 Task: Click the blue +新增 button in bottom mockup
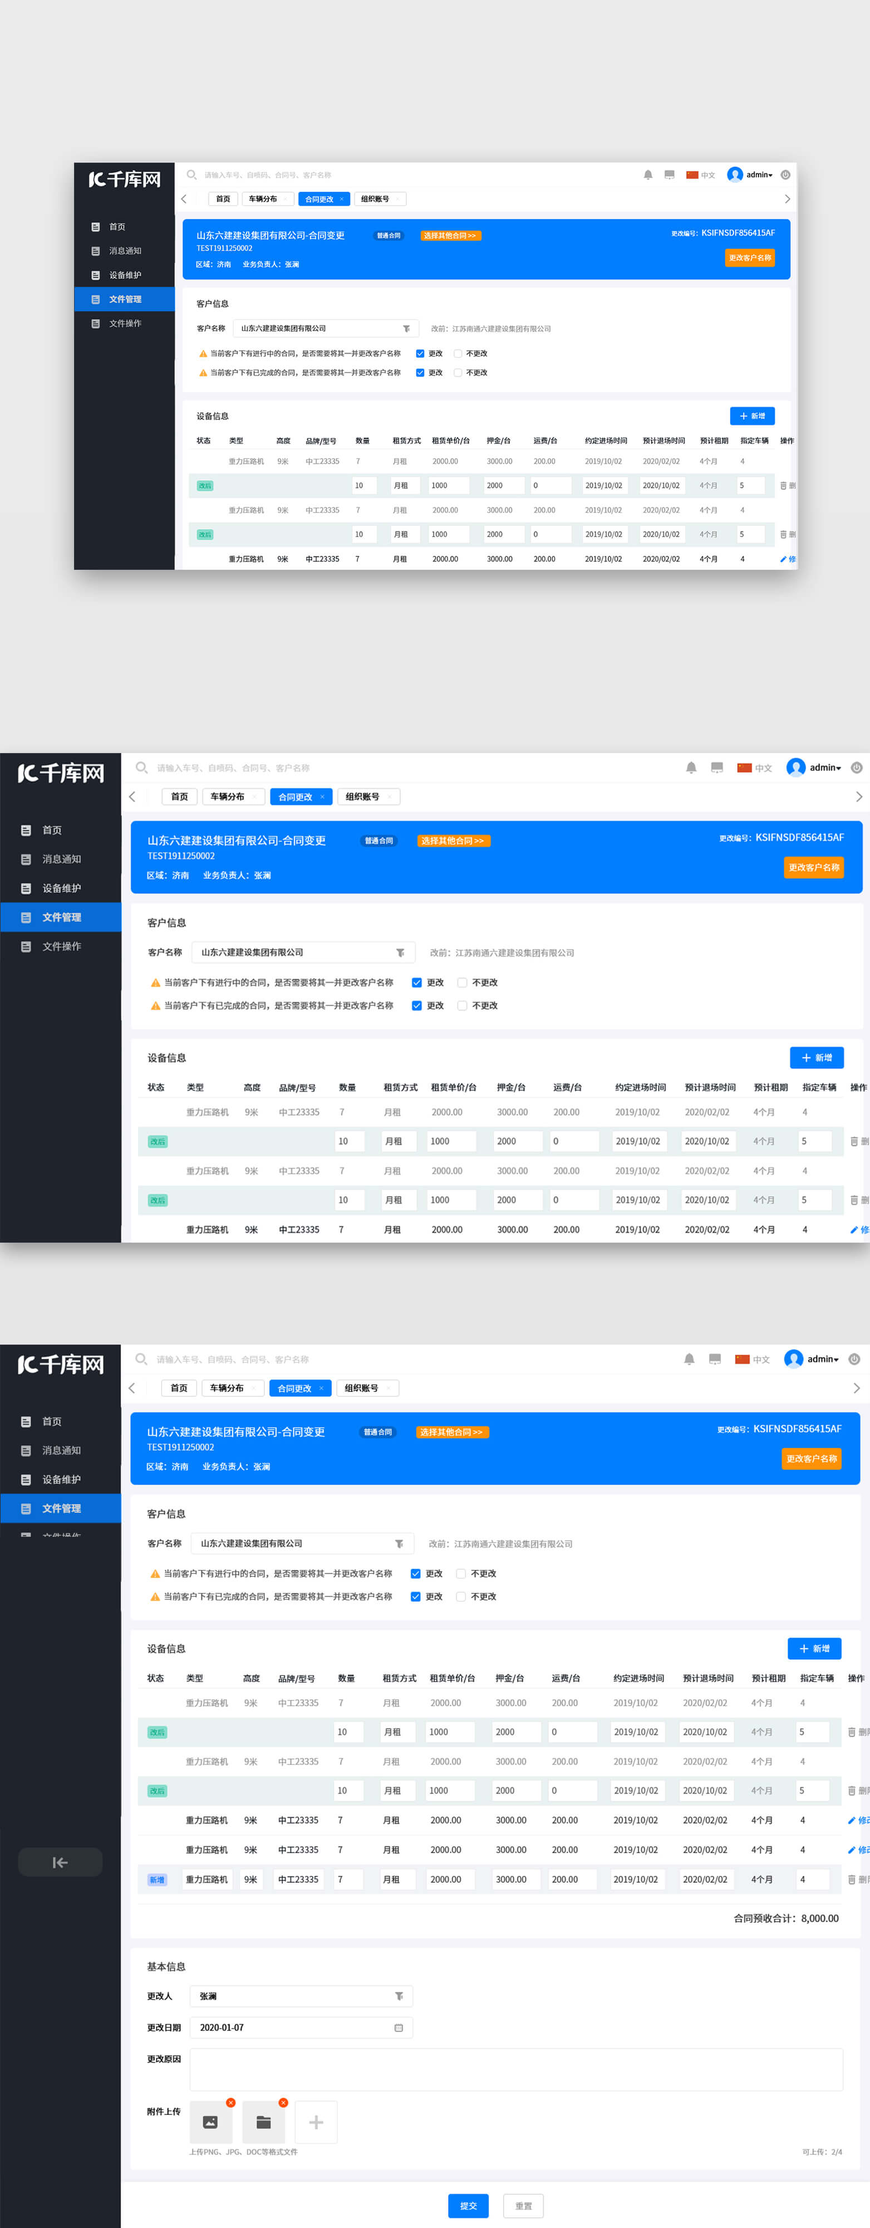(x=814, y=1649)
